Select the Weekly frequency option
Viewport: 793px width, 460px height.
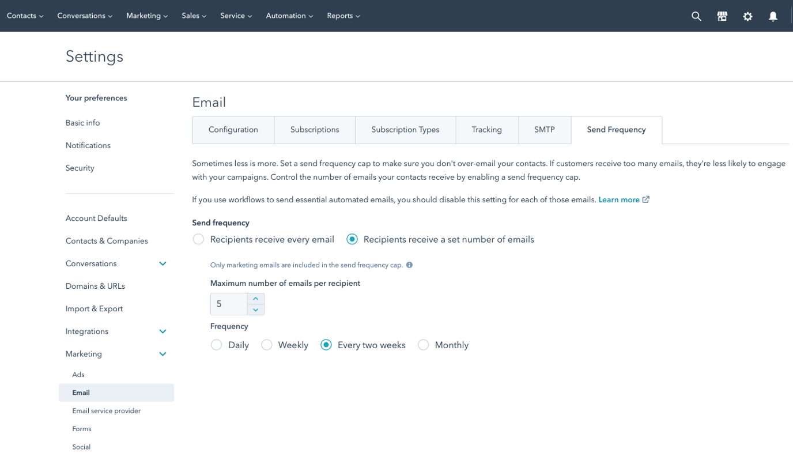click(266, 344)
